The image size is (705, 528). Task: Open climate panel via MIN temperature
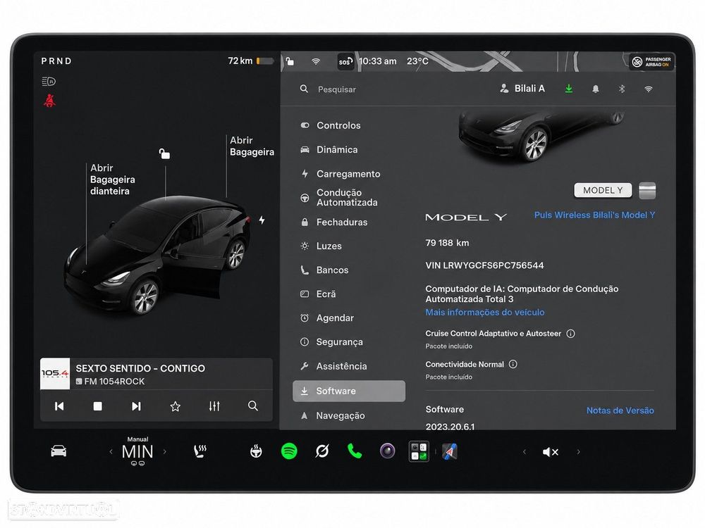pos(137,452)
